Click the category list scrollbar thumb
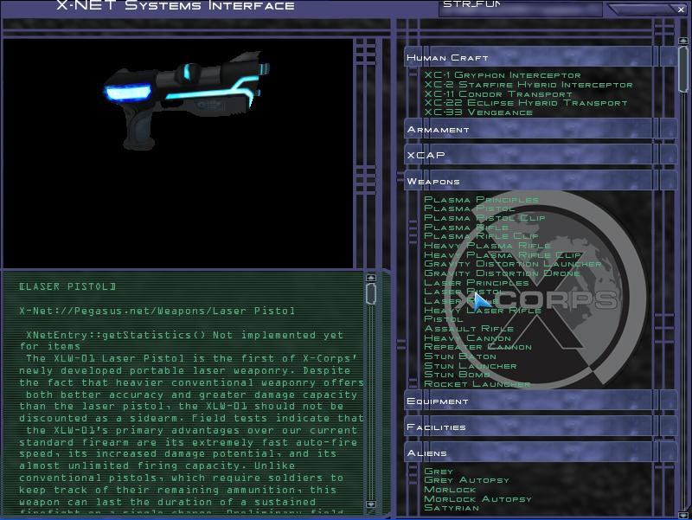692x520 pixels. (683, 68)
